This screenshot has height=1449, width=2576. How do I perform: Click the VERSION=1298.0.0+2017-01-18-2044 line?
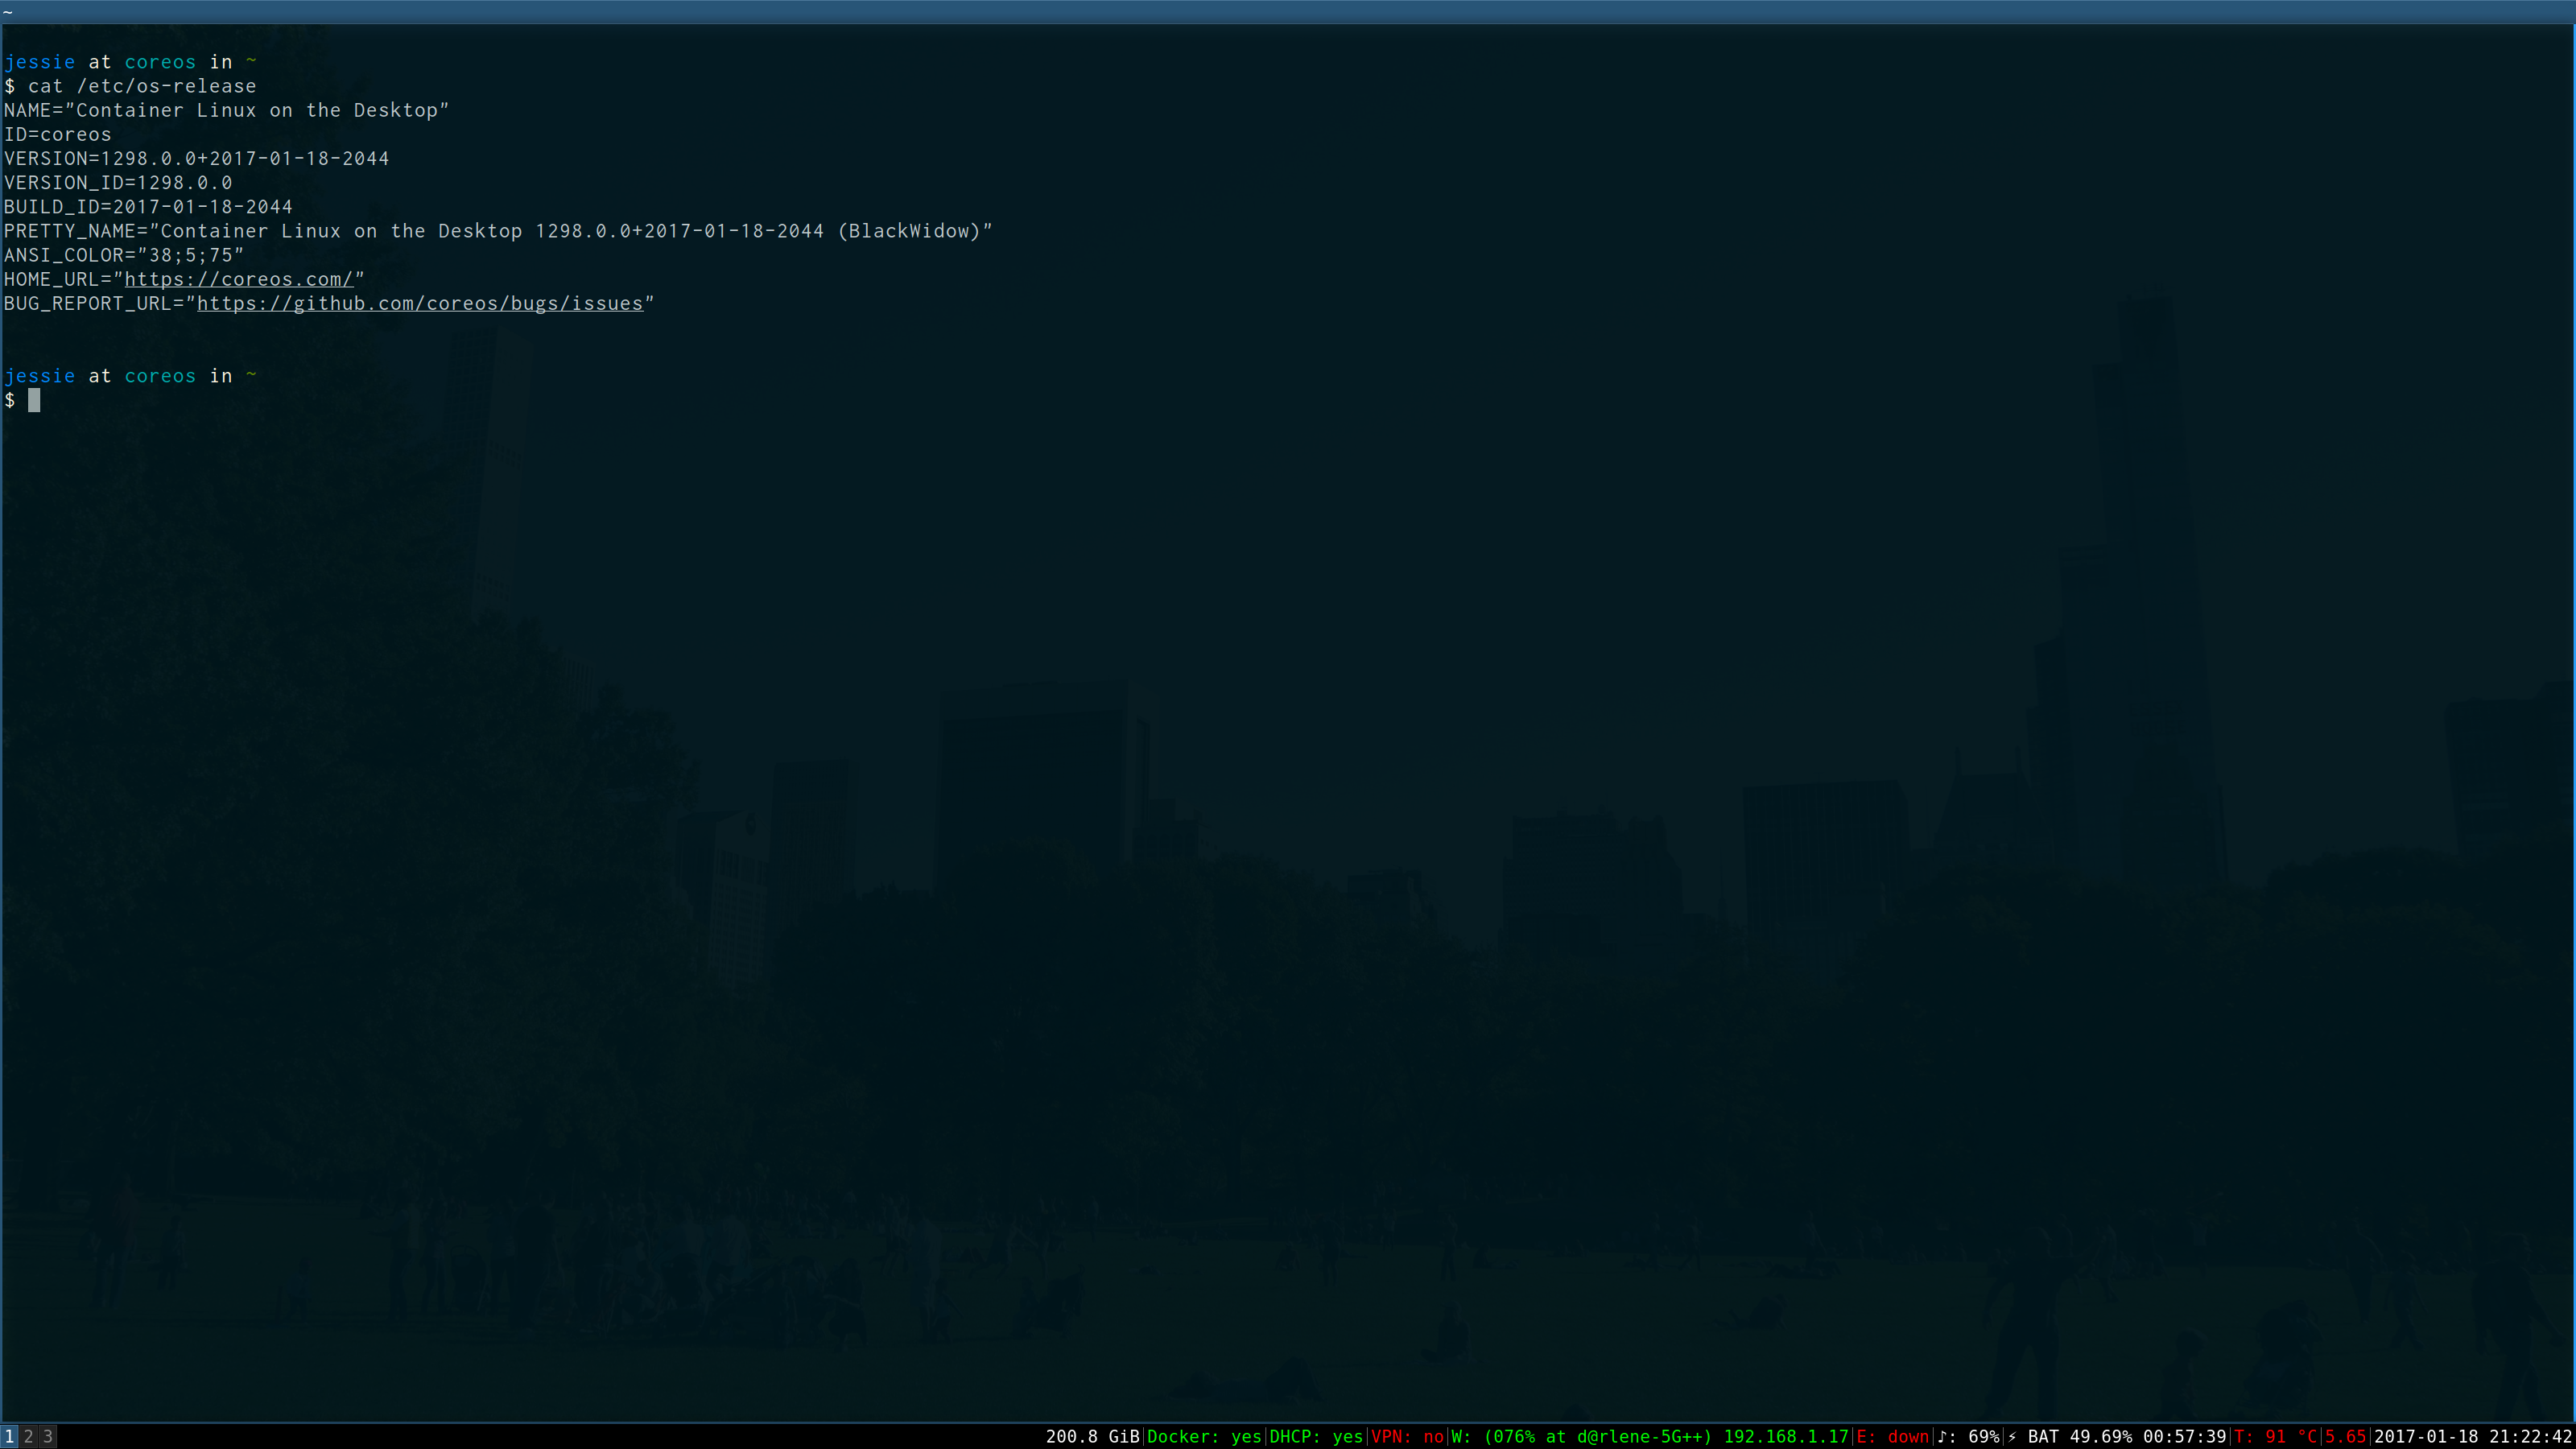tap(196, 159)
